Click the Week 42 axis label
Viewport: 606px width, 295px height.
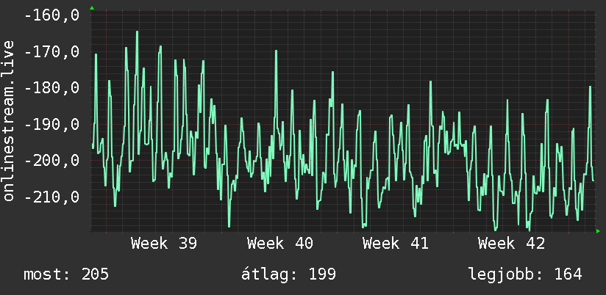pyautogui.click(x=511, y=244)
